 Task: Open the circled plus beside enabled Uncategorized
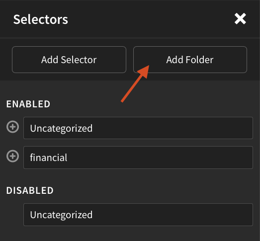12,127
